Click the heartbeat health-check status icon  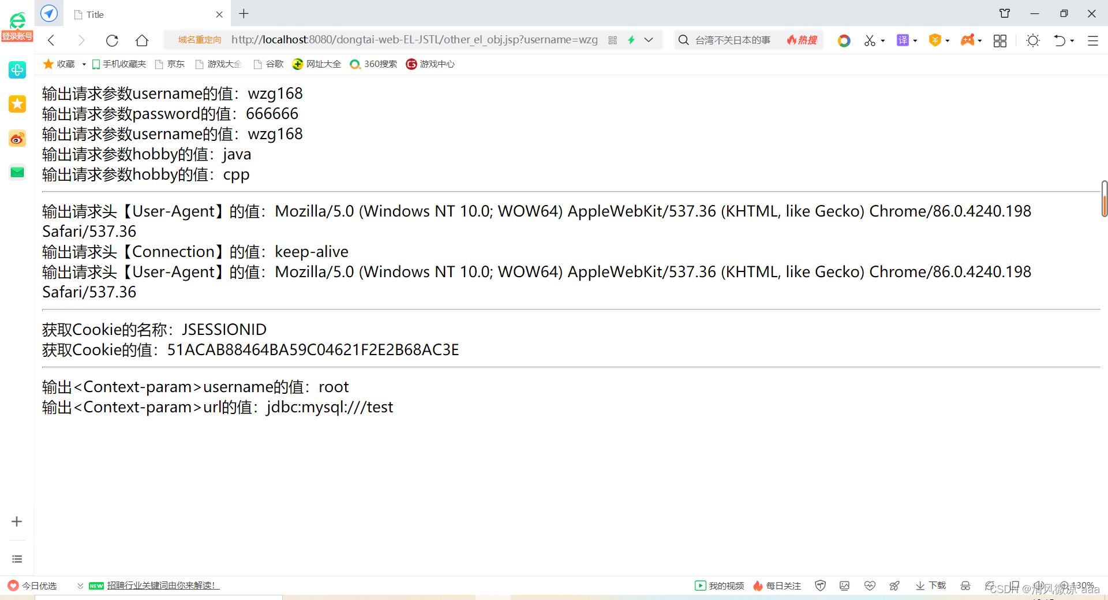870,586
